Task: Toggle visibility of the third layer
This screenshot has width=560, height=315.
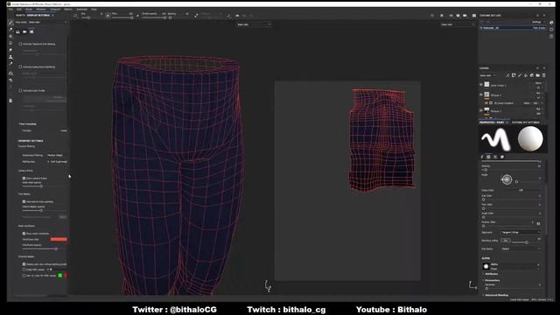Action: [481, 111]
